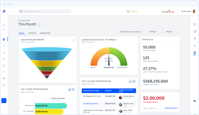Select the GQ Magazine Pvt. Ltd. row

109,97
